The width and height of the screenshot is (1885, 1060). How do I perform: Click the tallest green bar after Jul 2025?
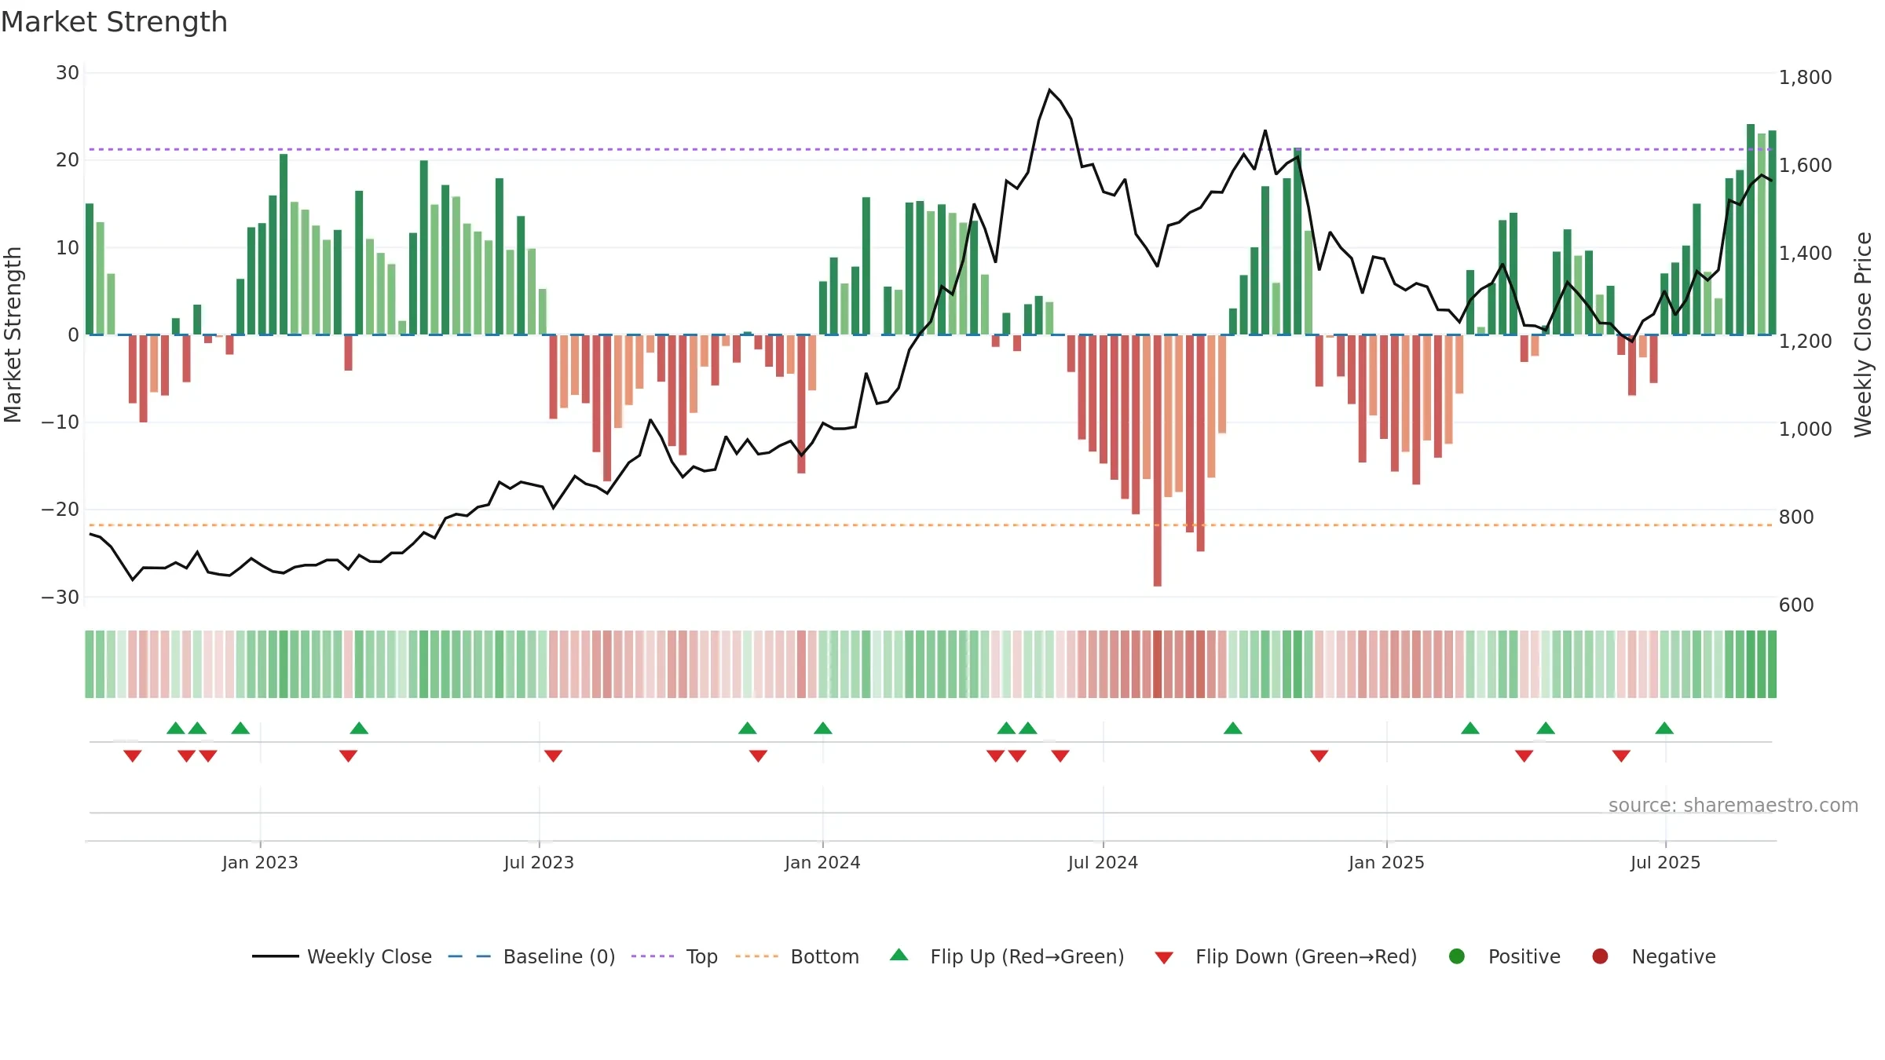pos(1751,229)
